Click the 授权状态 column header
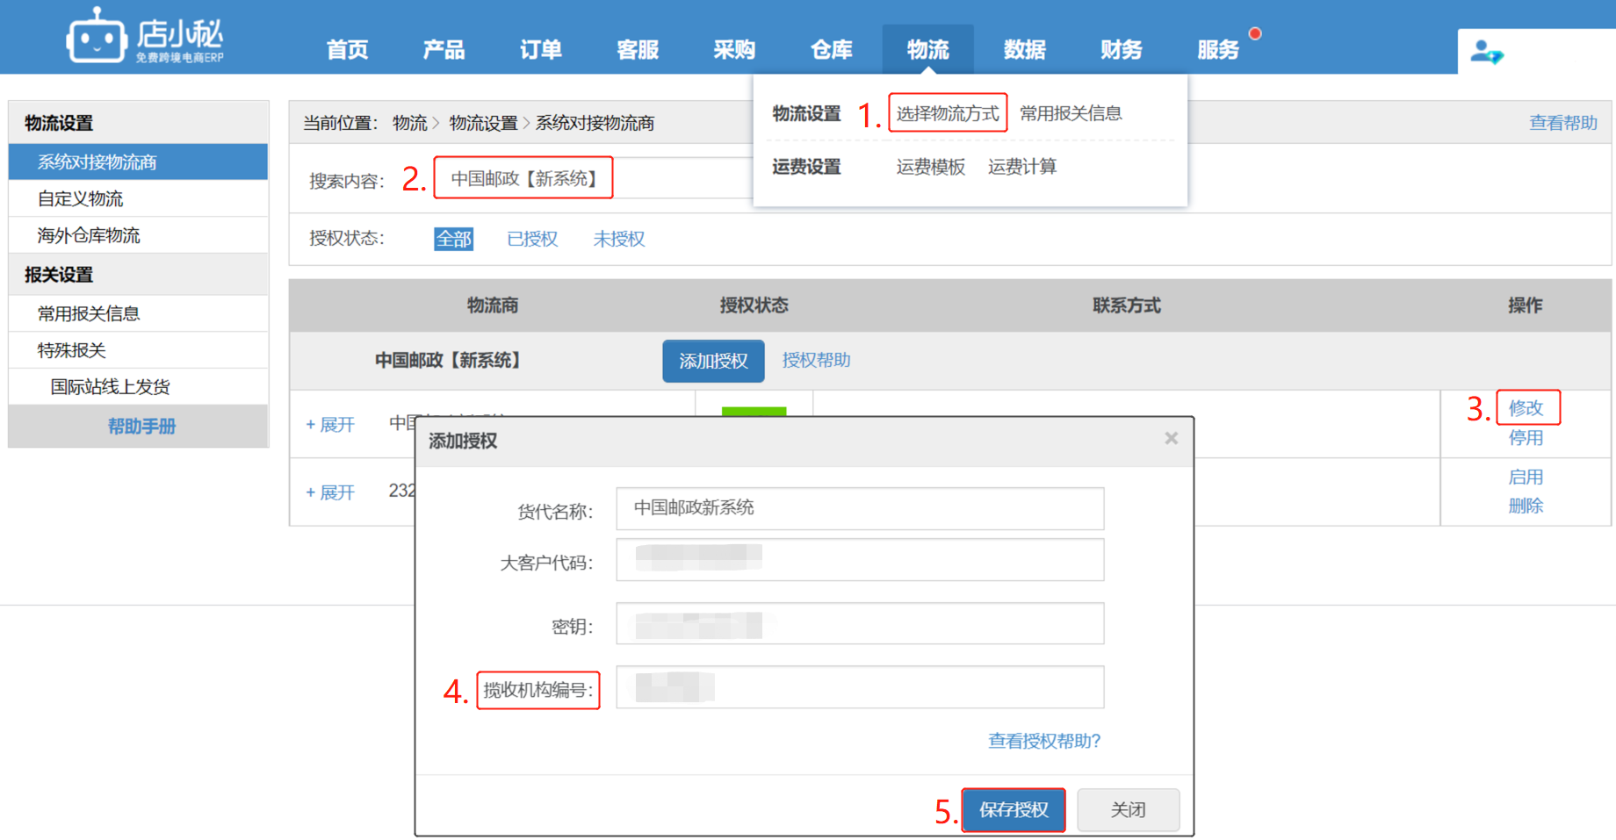The height and width of the screenshot is (840, 1616). [754, 305]
